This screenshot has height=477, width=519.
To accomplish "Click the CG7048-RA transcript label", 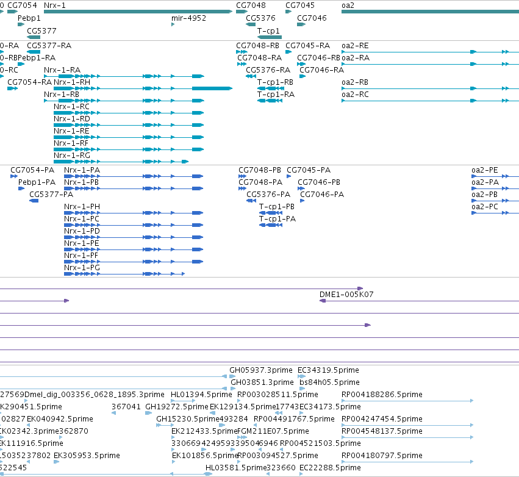I will [260, 57].
